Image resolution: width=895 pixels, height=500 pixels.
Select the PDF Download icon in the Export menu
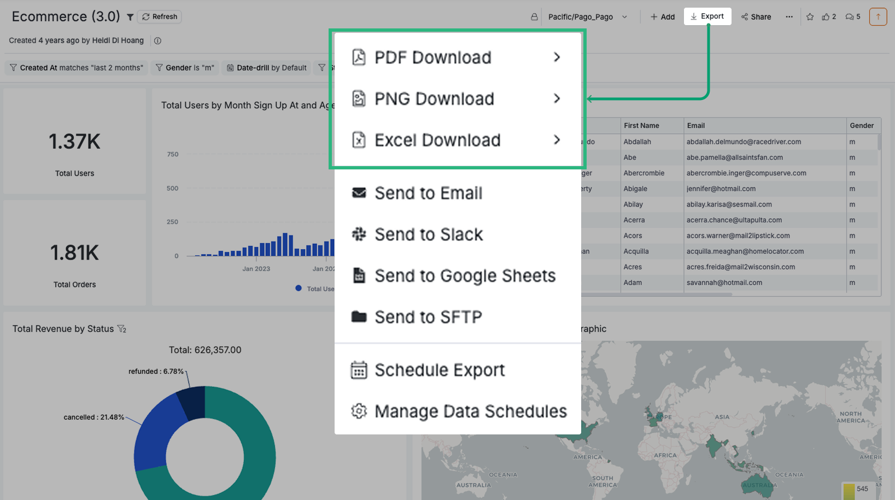[x=359, y=57]
